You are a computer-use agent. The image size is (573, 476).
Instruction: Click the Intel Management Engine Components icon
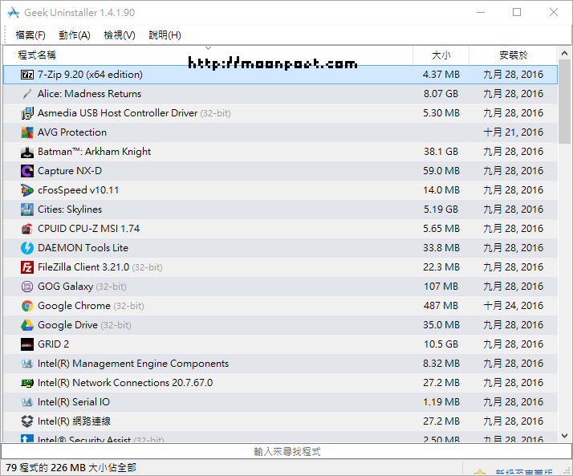click(x=27, y=364)
